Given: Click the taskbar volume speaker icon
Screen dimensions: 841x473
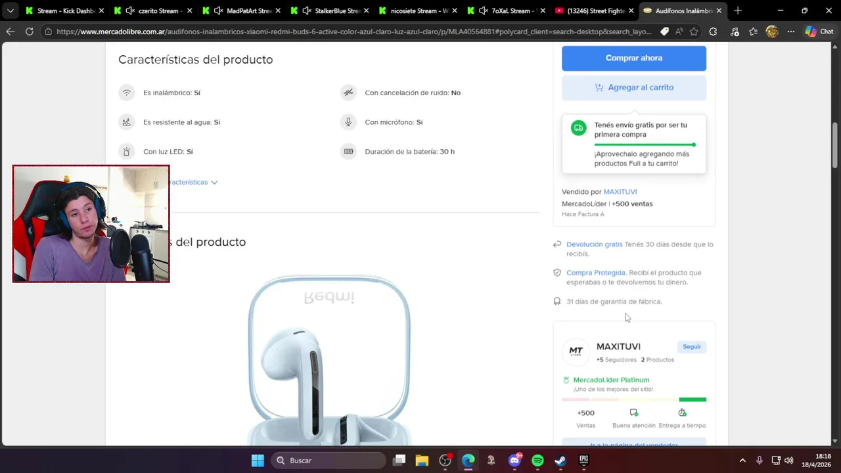Looking at the screenshot, I should click(789, 461).
